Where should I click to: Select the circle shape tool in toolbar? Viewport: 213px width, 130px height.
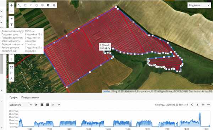click(37, 5)
